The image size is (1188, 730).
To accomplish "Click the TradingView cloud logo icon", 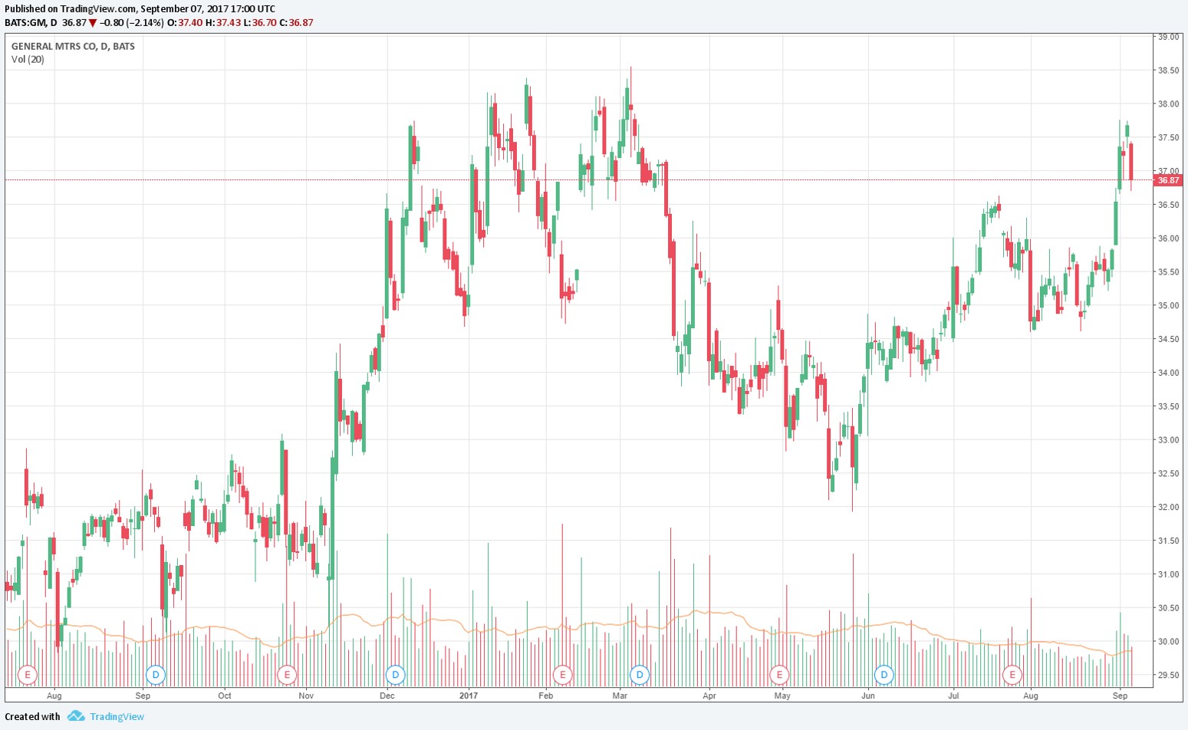I will (75, 716).
